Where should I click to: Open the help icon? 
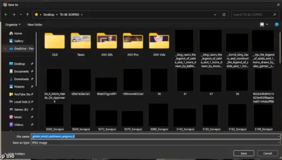point(277,24)
